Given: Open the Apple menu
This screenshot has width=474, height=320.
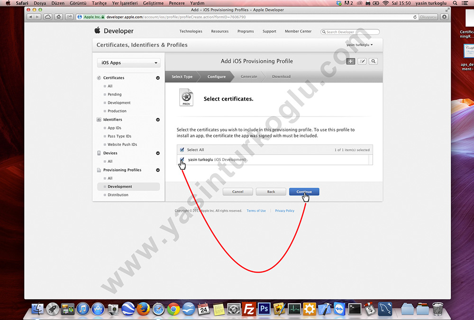Looking at the screenshot, I should click(8, 3).
